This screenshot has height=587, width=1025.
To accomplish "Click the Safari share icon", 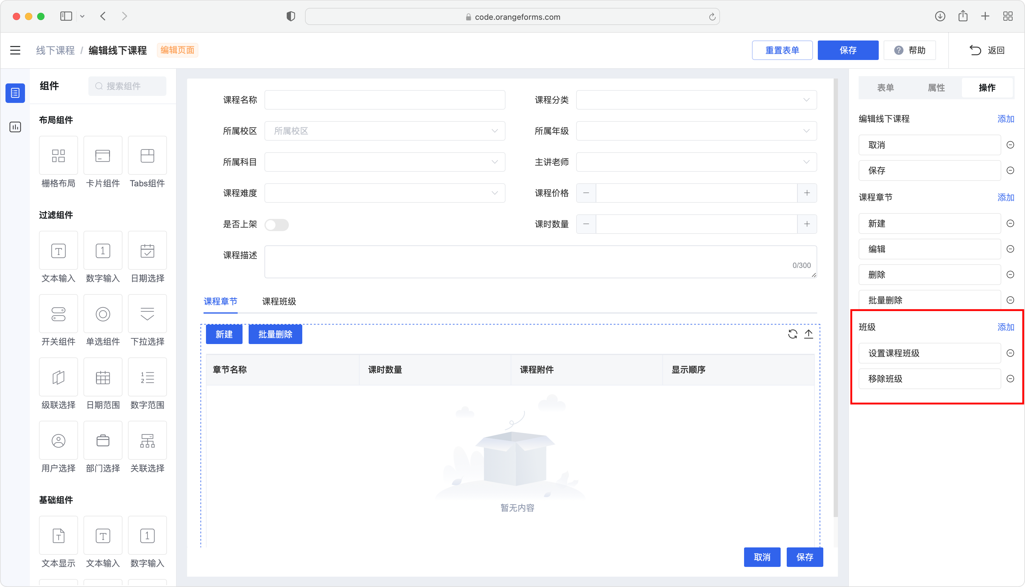I will pos(963,16).
